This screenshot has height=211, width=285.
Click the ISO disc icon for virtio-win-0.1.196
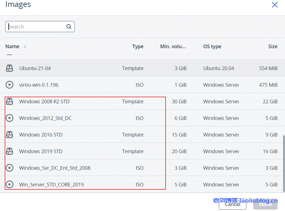tap(9, 85)
